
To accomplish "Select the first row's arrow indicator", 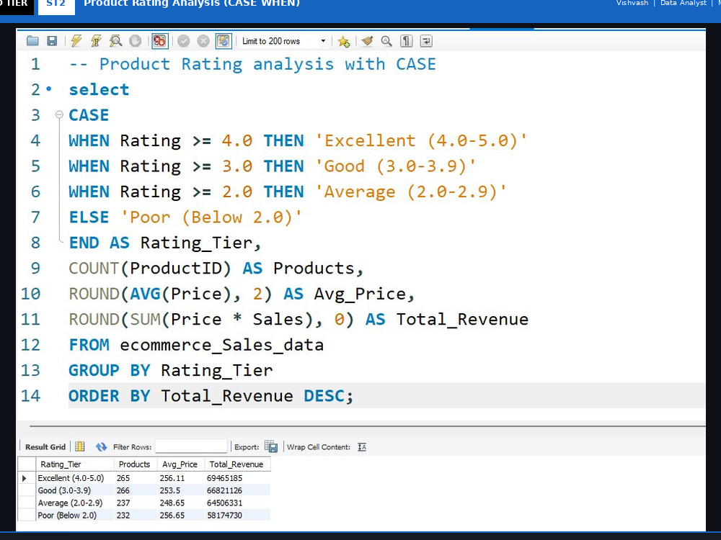I will 25,478.
